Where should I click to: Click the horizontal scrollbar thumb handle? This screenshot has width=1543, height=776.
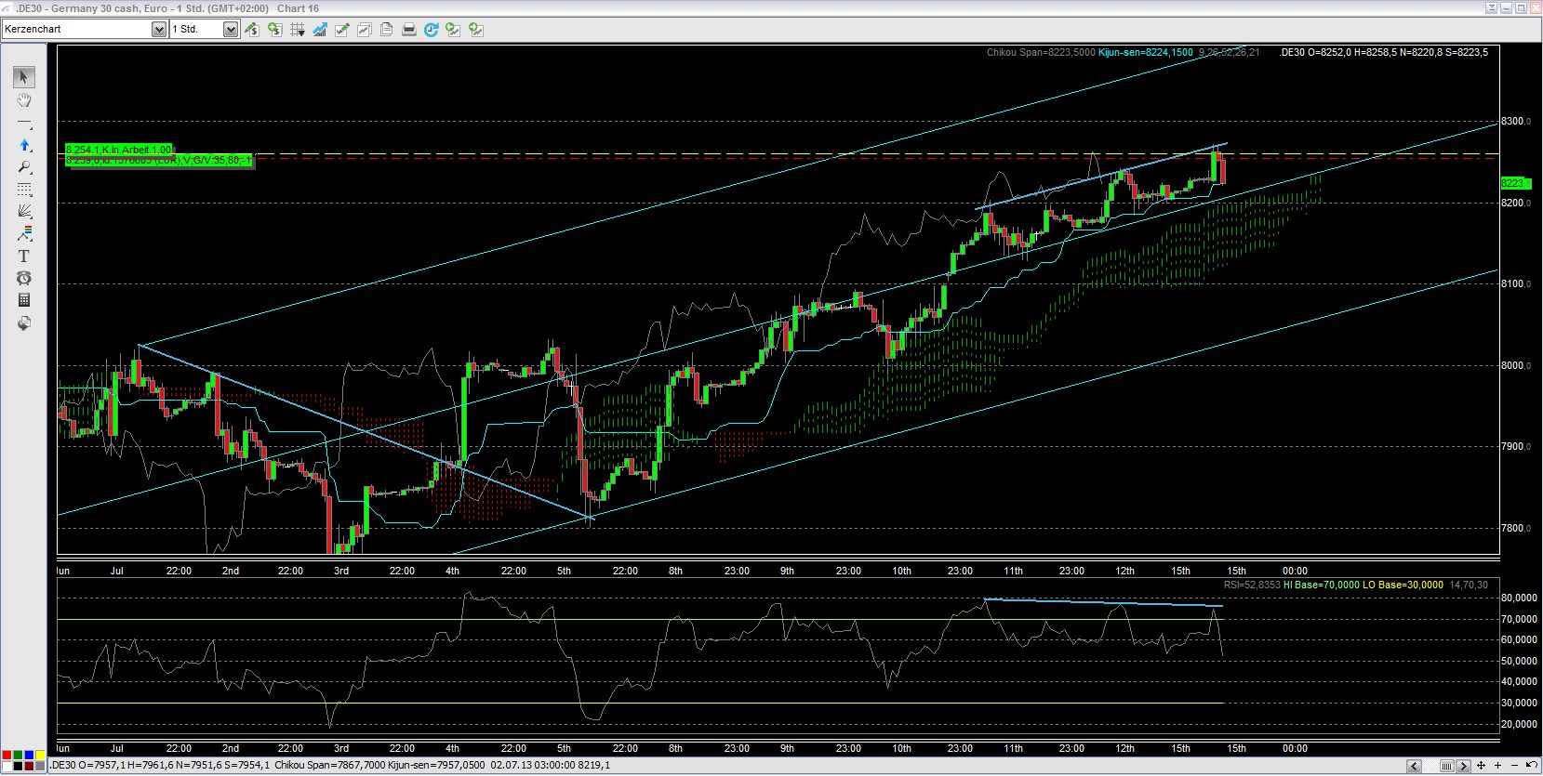click(1446, 767)
